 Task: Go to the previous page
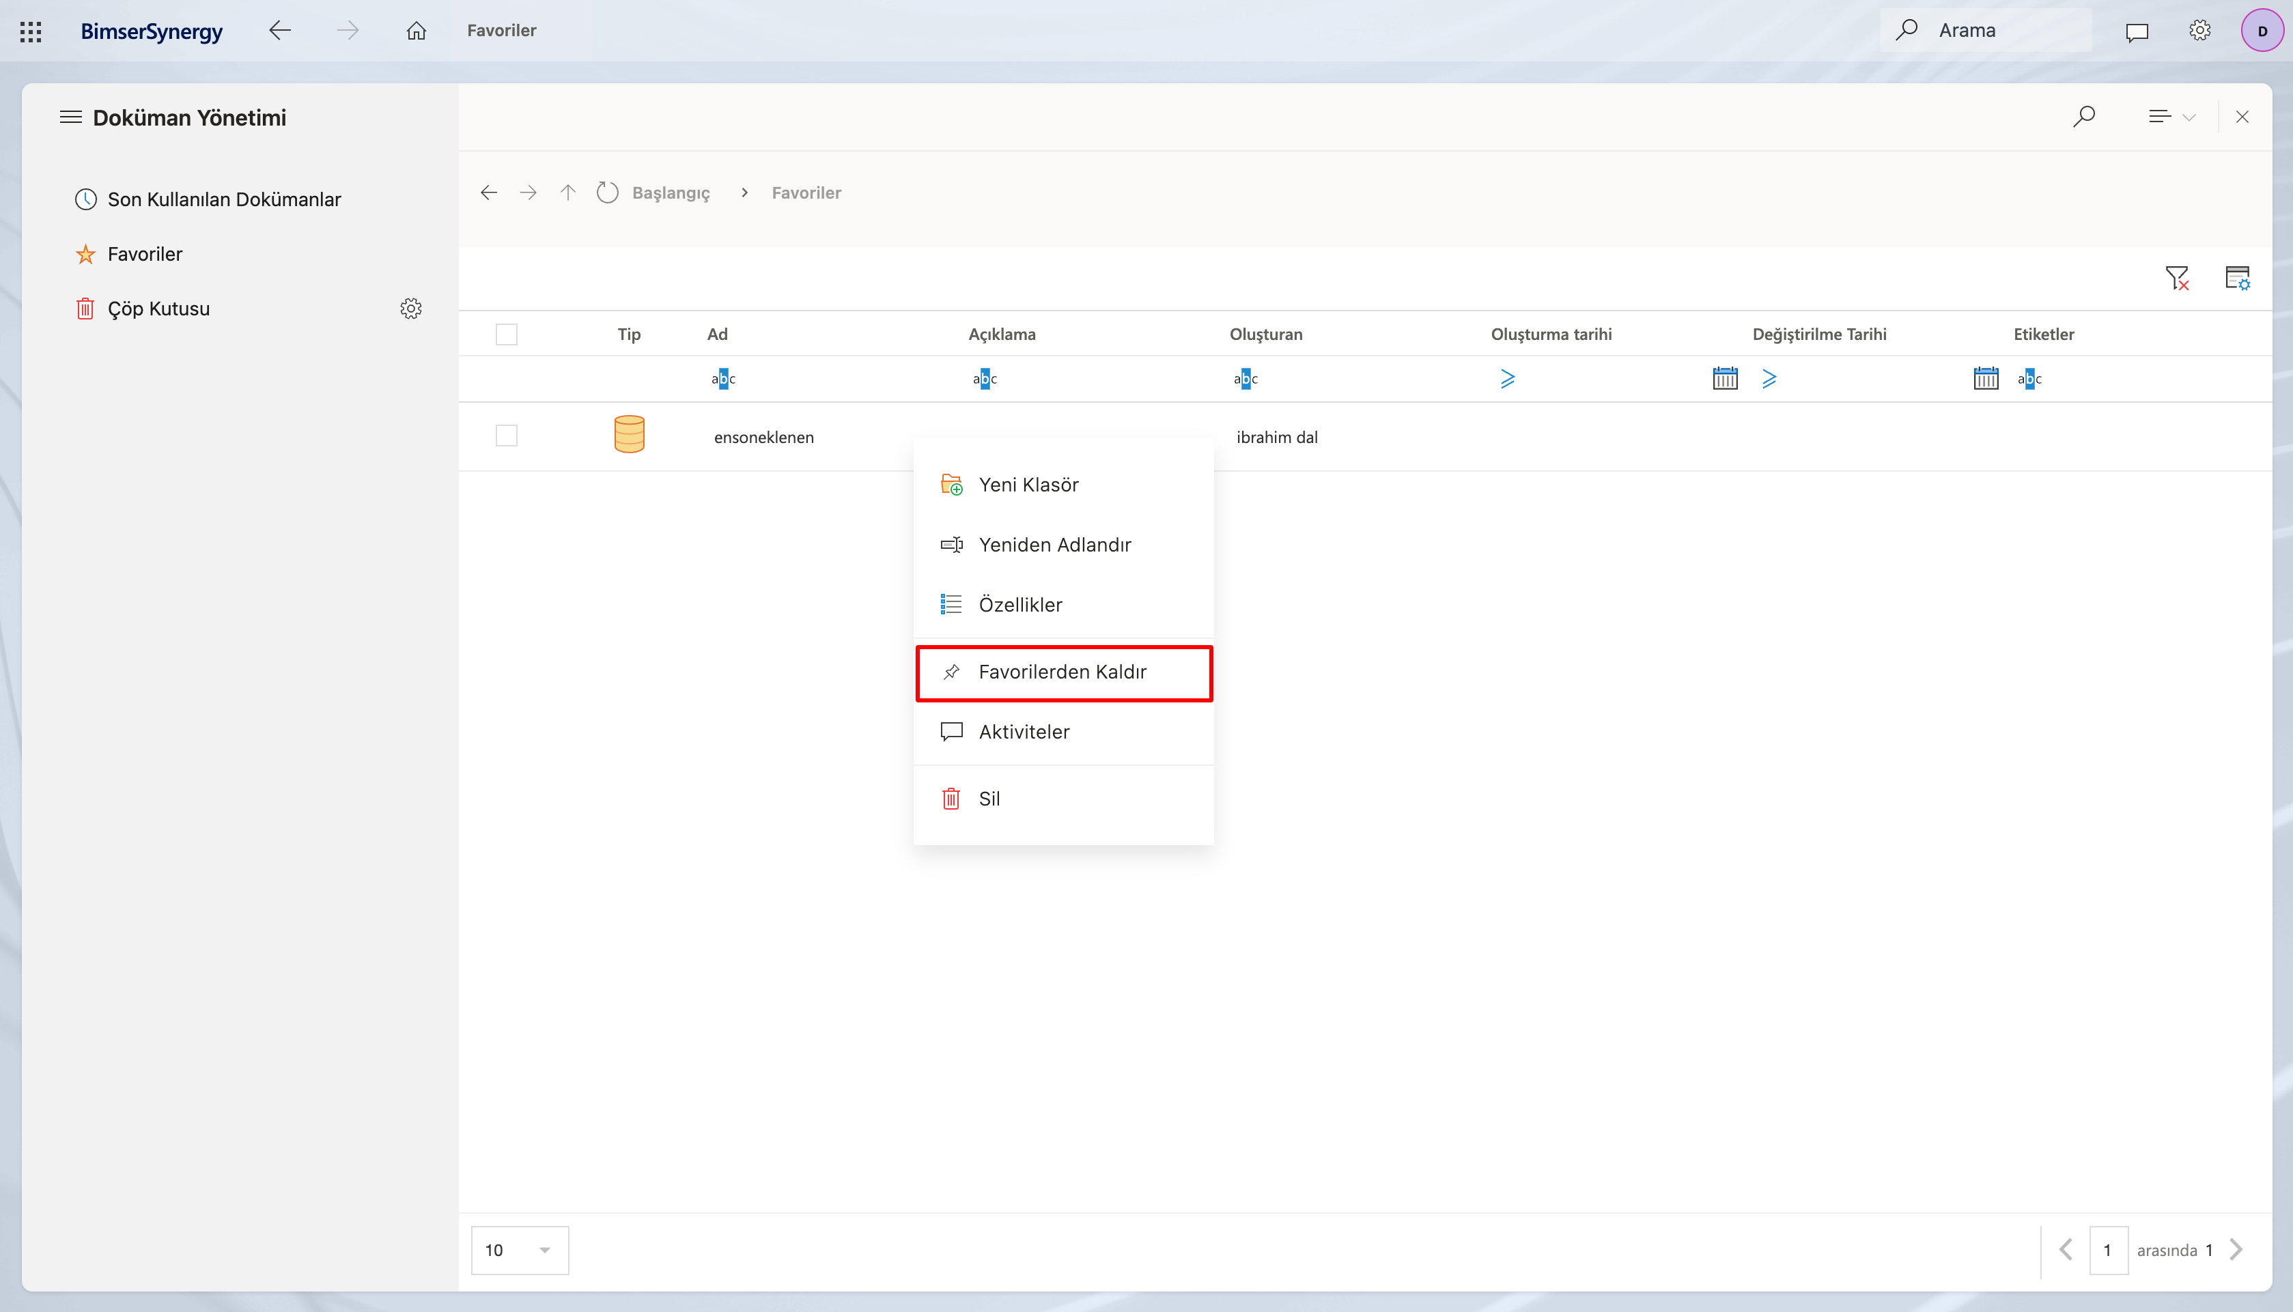[2065, 1251]
